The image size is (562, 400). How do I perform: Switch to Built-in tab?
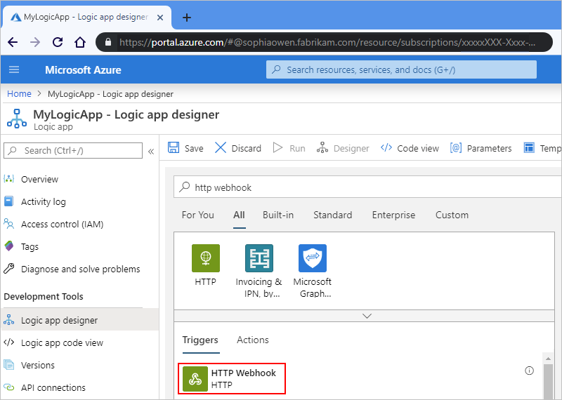[278, 215]
